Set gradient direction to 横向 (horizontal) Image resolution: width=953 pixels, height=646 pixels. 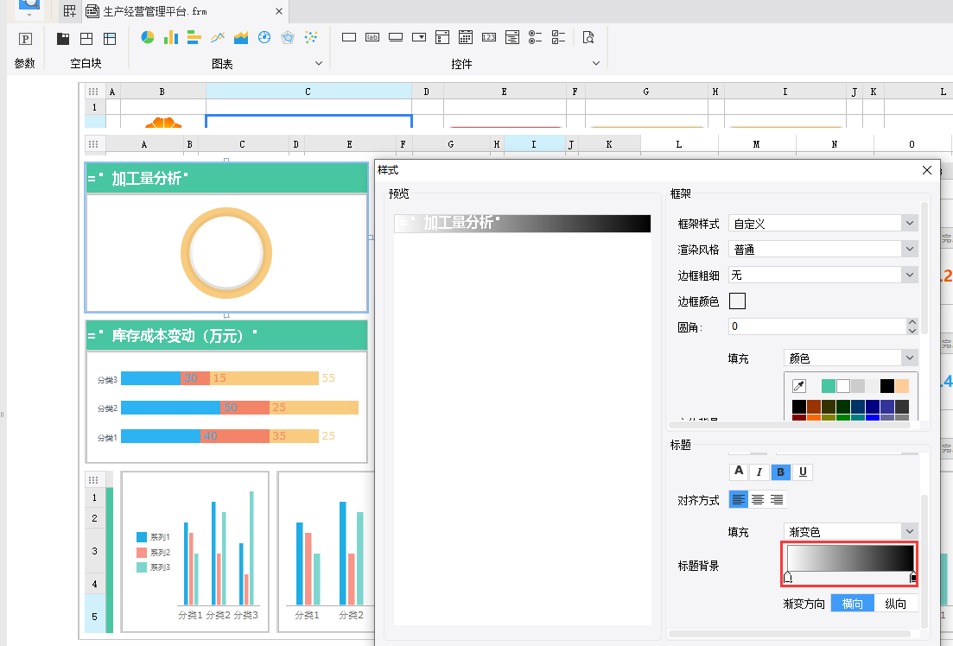(x=852, y=604)
